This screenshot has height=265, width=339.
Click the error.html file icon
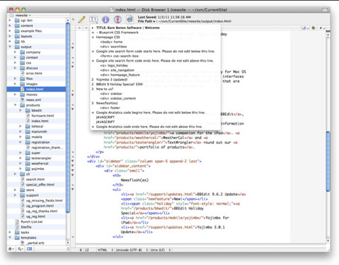pyautogui.click(x=22, y=73)
